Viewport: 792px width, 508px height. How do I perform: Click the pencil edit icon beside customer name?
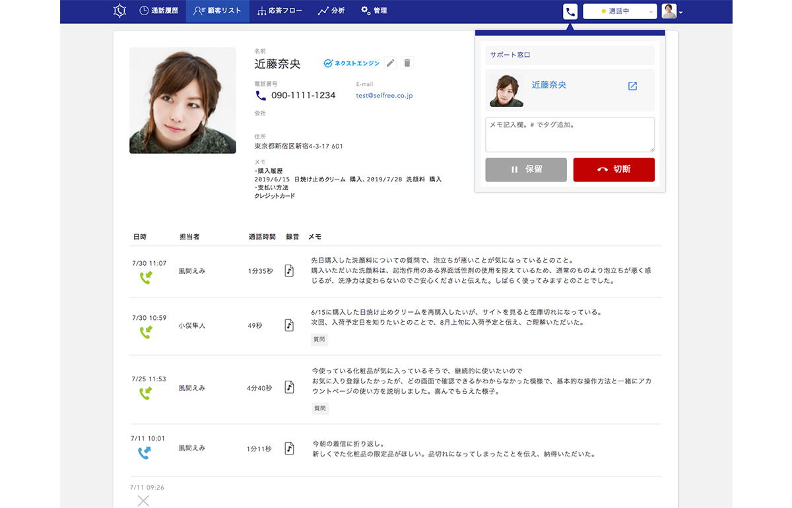[x=391, y=63]
